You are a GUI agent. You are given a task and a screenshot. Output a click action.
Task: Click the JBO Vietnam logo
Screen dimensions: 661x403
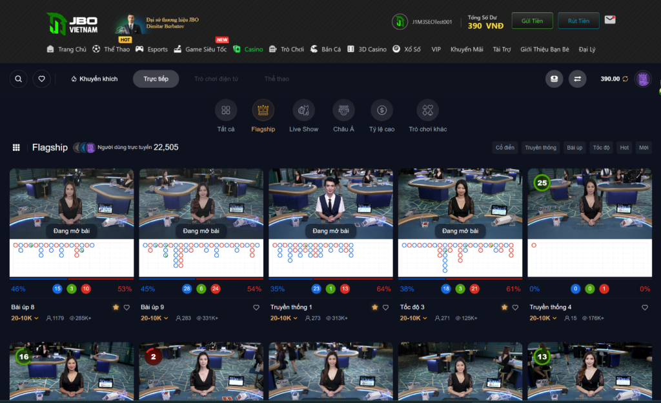pyautogui.click(x=72, y=24)
